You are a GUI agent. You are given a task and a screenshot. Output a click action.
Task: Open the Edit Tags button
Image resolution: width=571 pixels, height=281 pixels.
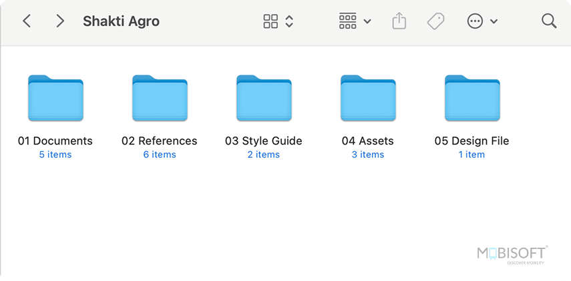(x=435, y=21)
